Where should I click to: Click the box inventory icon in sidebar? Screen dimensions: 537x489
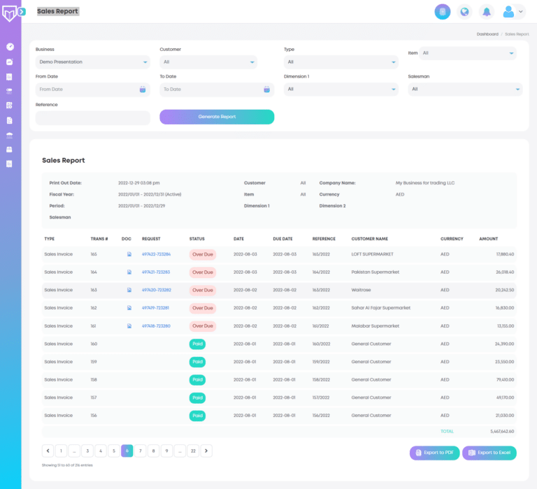(x=10, y=149)
